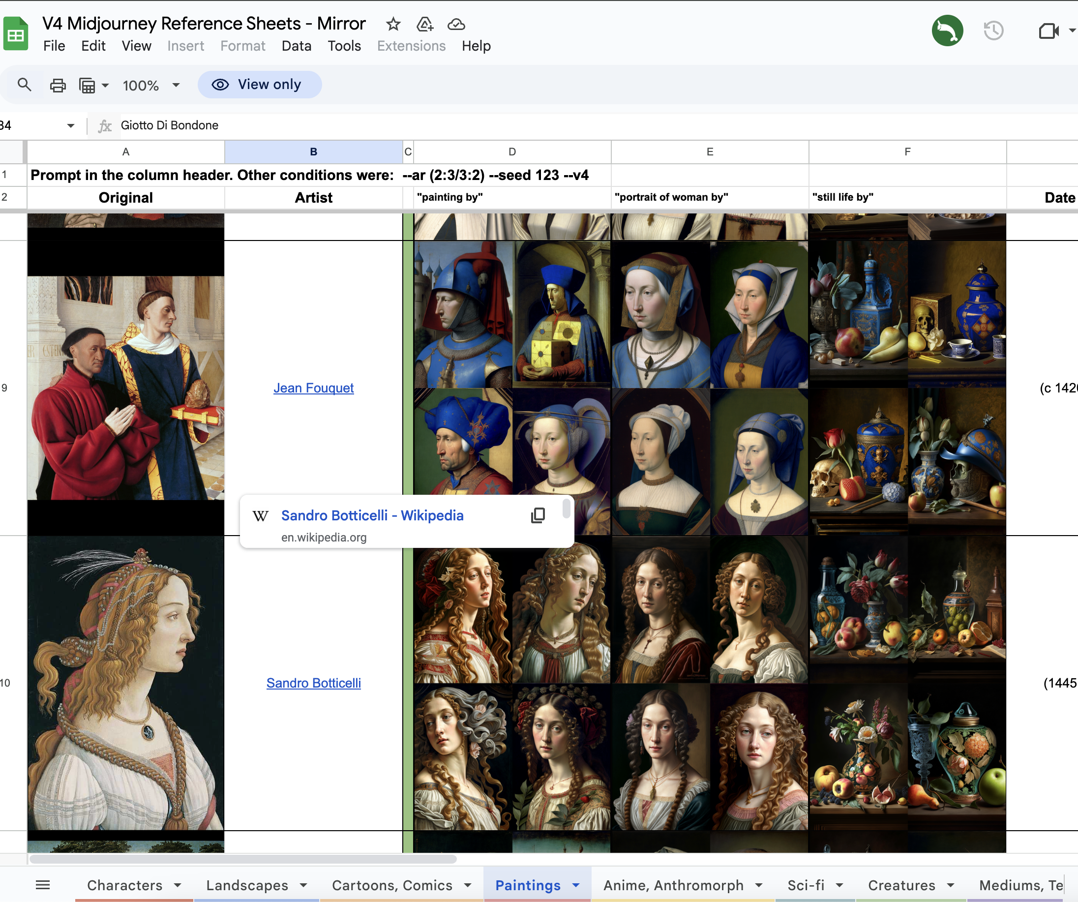
Task: Click the add to Drive icon
Action: click(425, 24)
